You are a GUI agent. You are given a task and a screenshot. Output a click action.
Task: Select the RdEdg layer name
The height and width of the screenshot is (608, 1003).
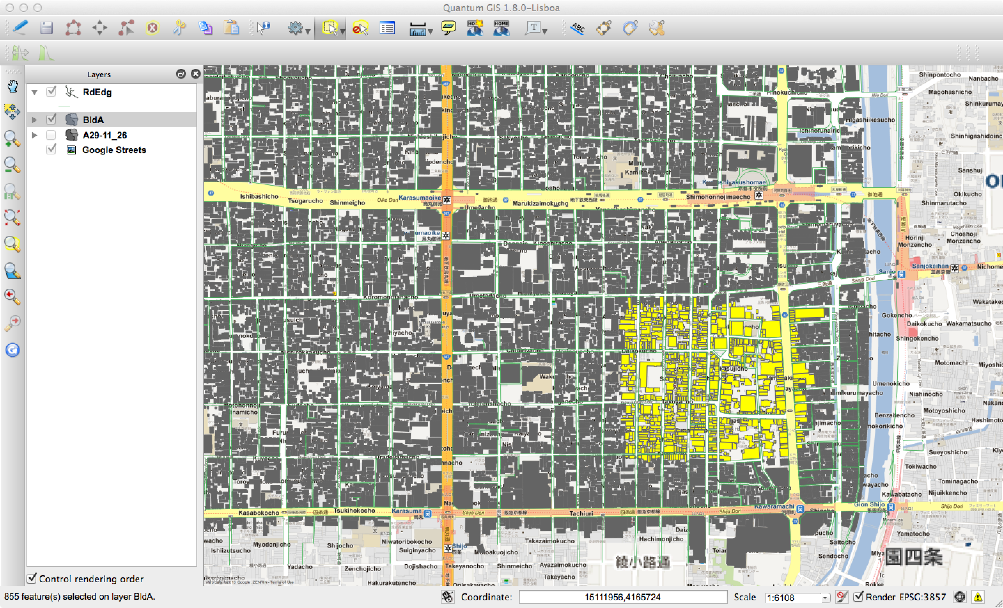97,92
